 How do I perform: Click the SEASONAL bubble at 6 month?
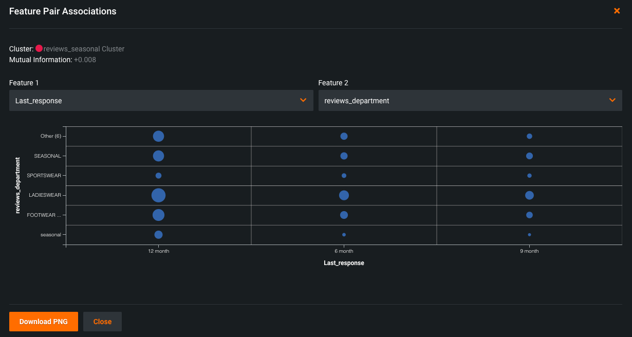344,156
